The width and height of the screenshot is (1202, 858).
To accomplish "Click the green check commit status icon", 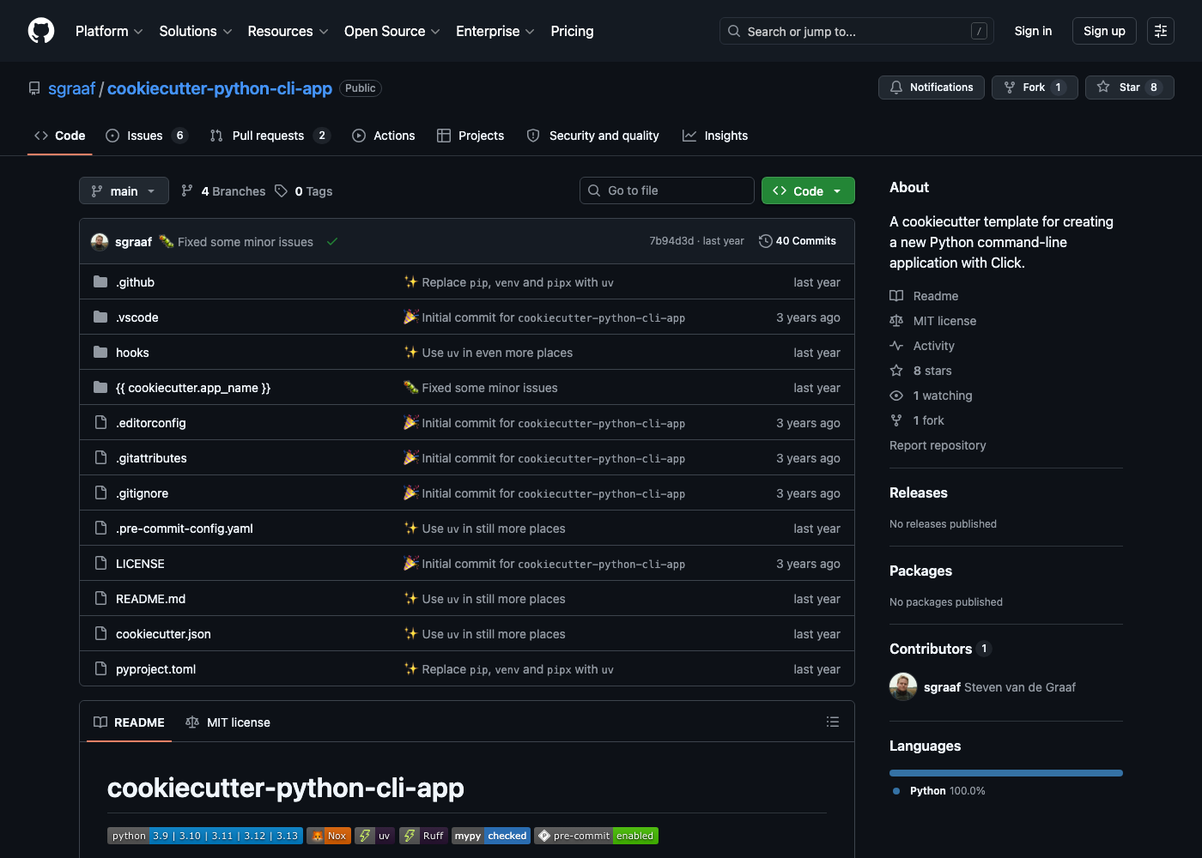I will 332,242.
